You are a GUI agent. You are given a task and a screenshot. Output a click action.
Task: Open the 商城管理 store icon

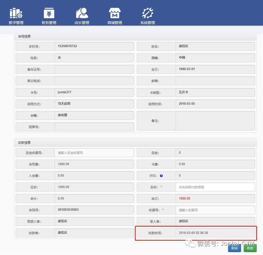pyautogui.click(x=115, y=13)
